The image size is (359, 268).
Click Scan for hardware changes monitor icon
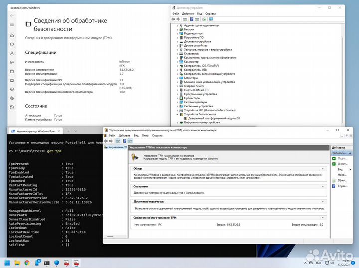[211, 19]
